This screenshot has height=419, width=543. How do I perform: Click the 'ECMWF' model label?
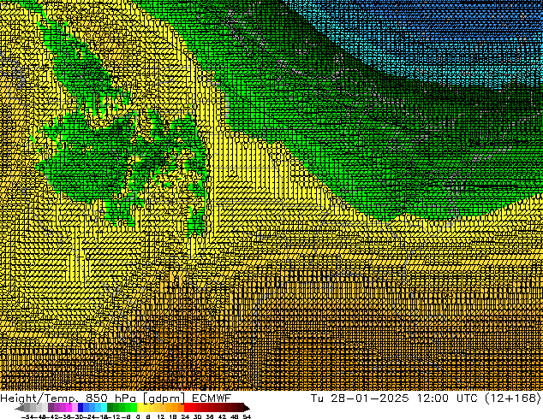(212, 398)
